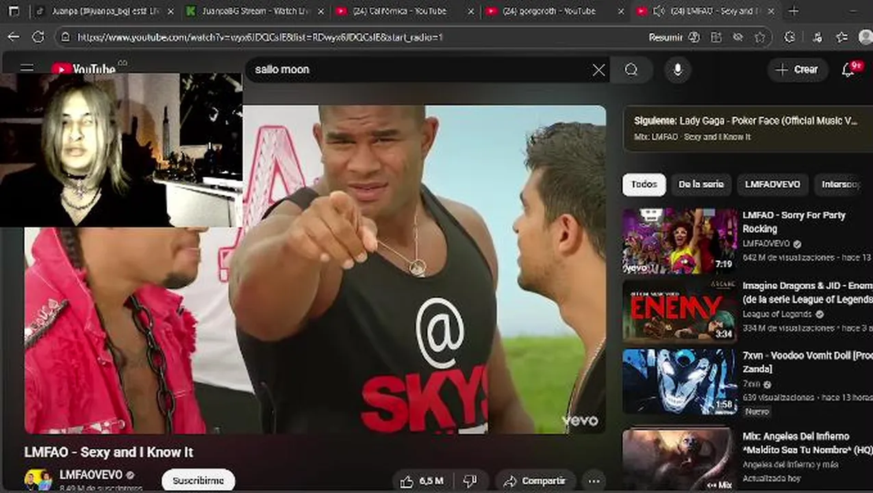
Task: Click inside the YouTube search field
Action: [418, 70]
